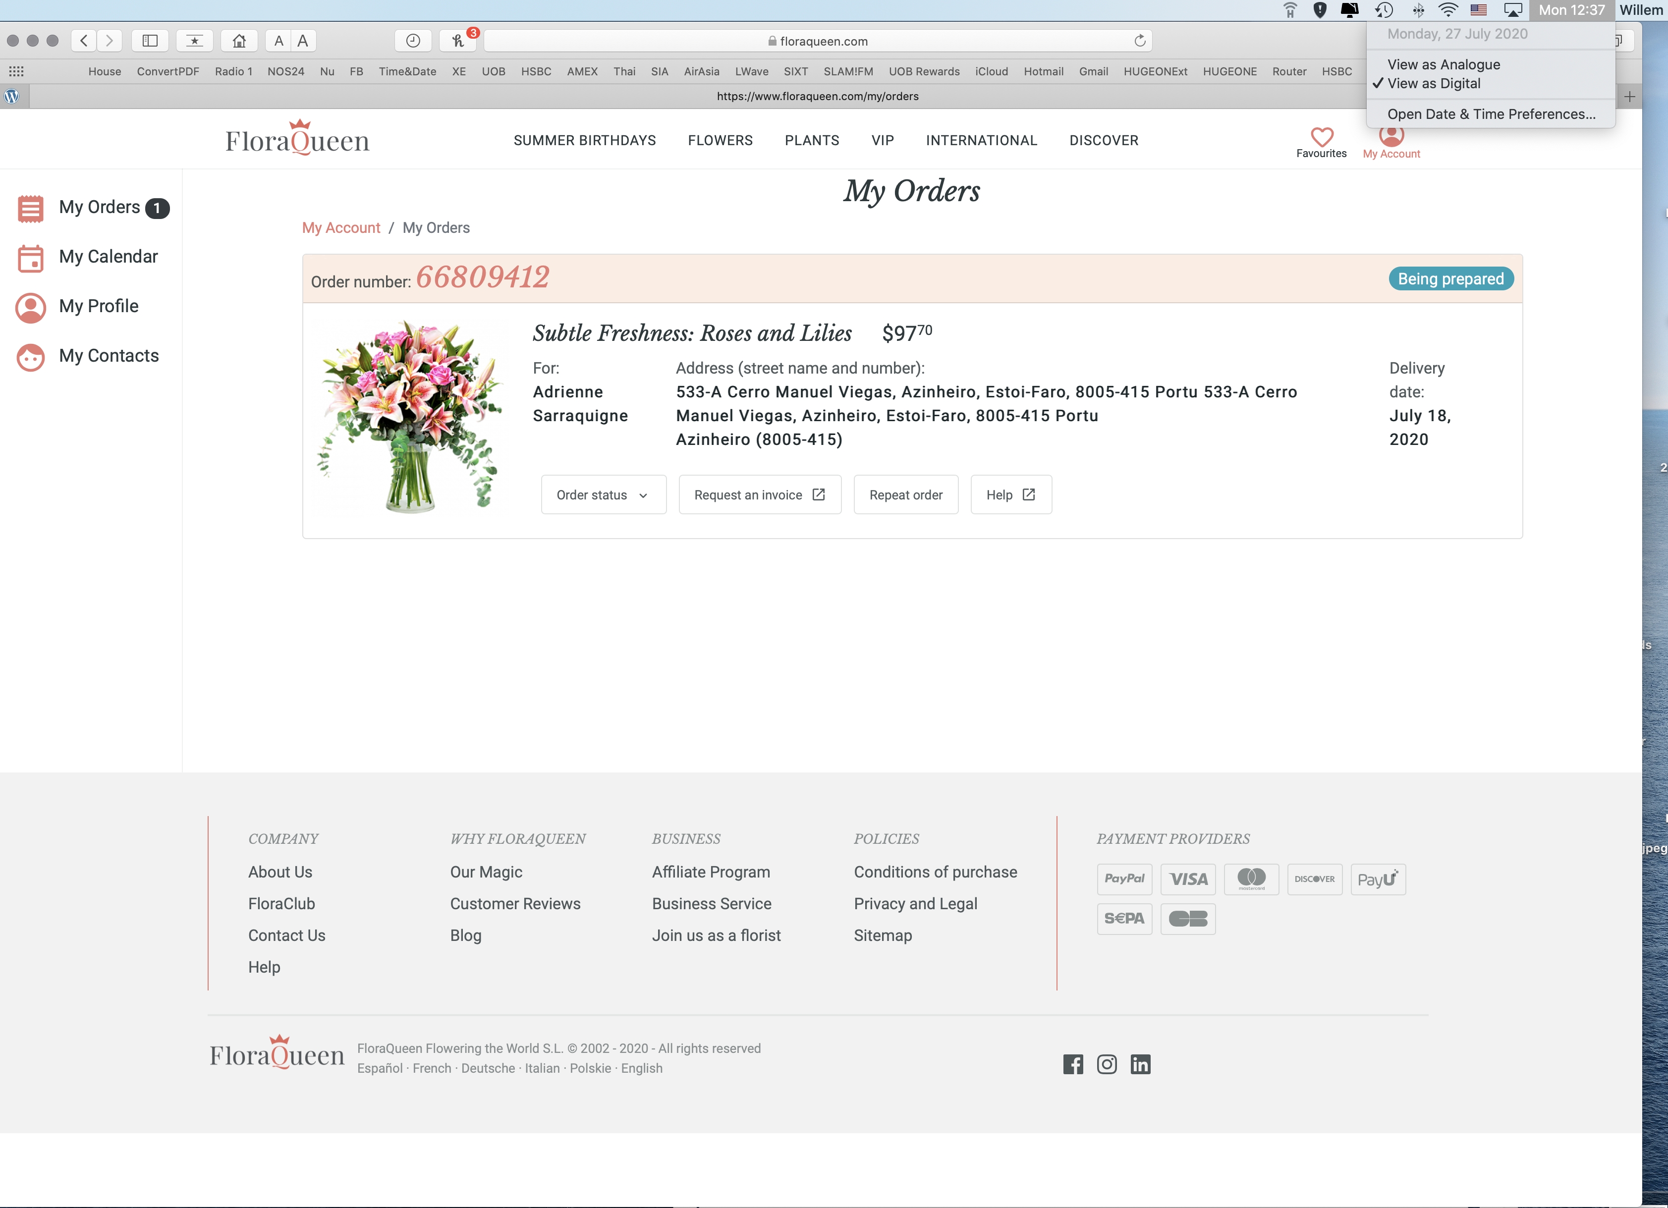Open the INTERNATIONAL navigation menu
1668x1208 pixels.
pos(981,140)
